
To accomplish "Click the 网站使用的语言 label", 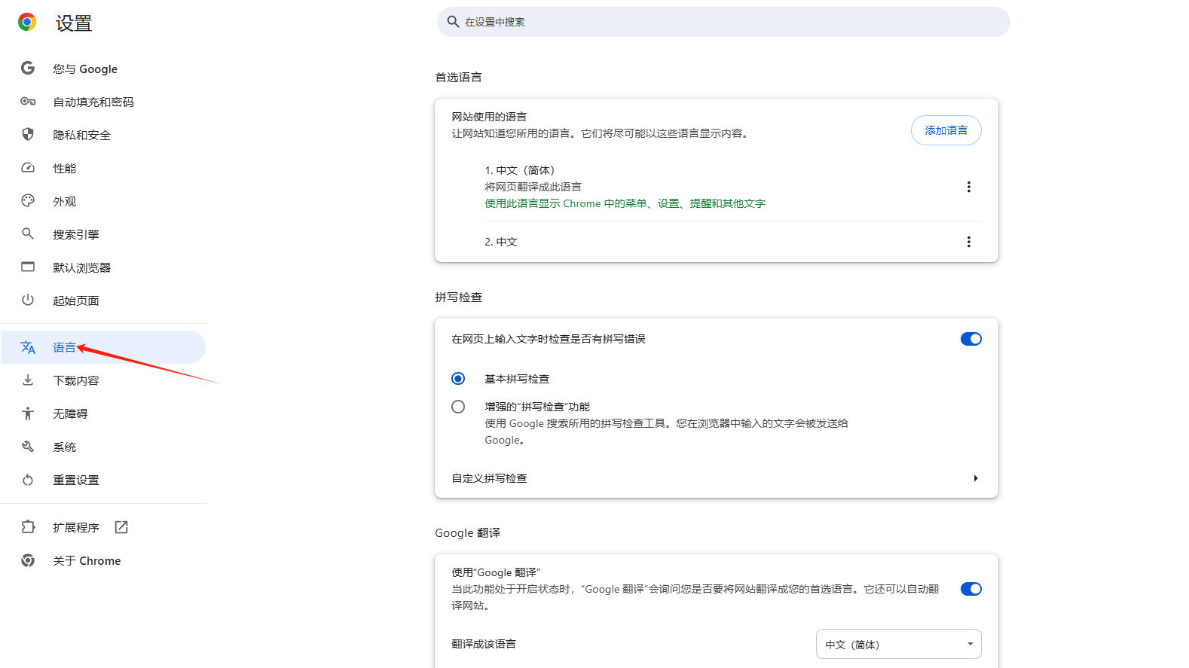I will point(489,117).
